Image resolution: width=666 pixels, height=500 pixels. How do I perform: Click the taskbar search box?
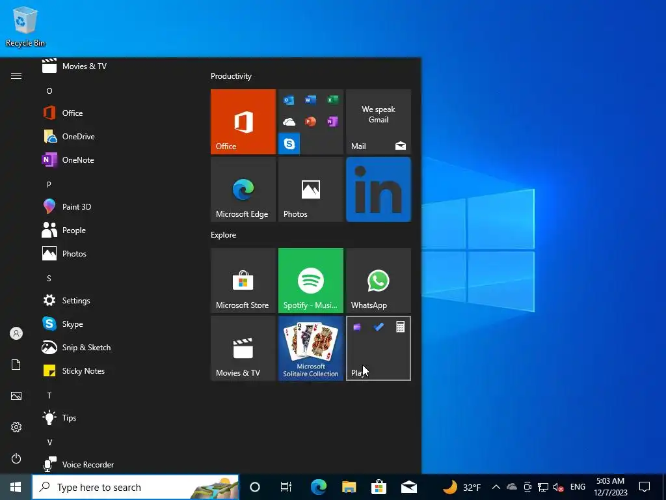[135, 487]
